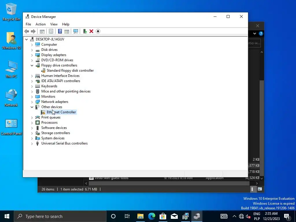
Task: Open the Help menu
Action: click(66, 24)
